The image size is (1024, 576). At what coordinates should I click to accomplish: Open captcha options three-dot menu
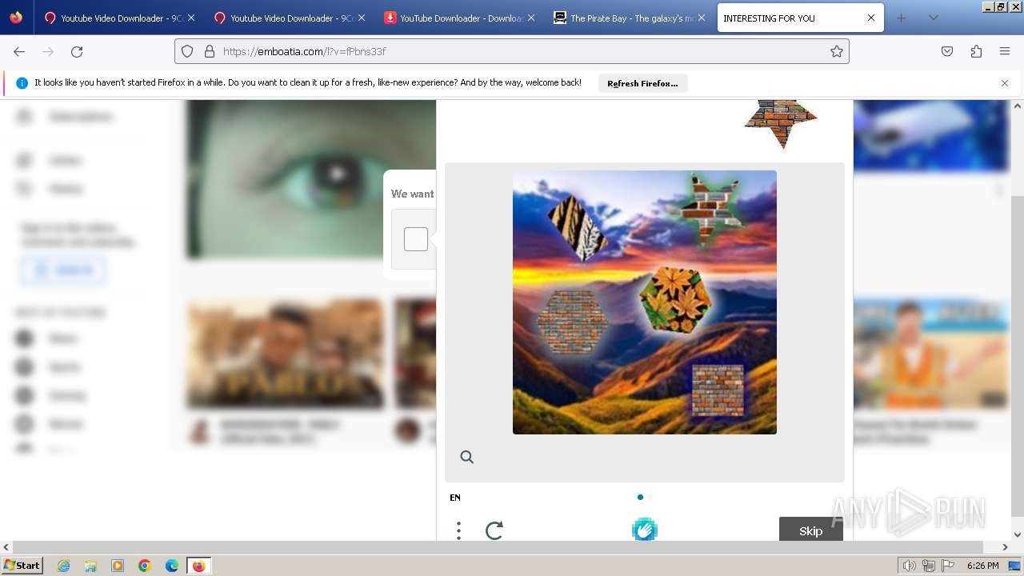(x=458, y=530)
